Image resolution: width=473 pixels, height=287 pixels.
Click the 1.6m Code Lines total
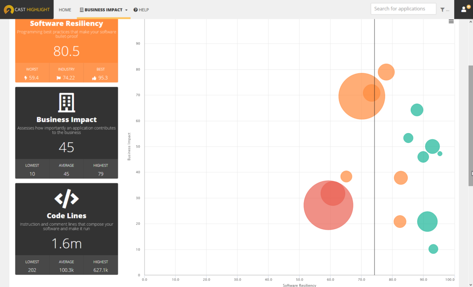(66, 244)
